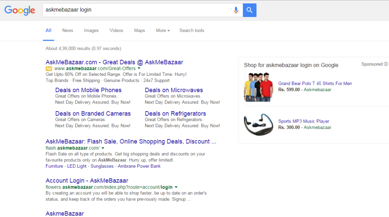Expand the More dropdown menu

tap(163, 30)
